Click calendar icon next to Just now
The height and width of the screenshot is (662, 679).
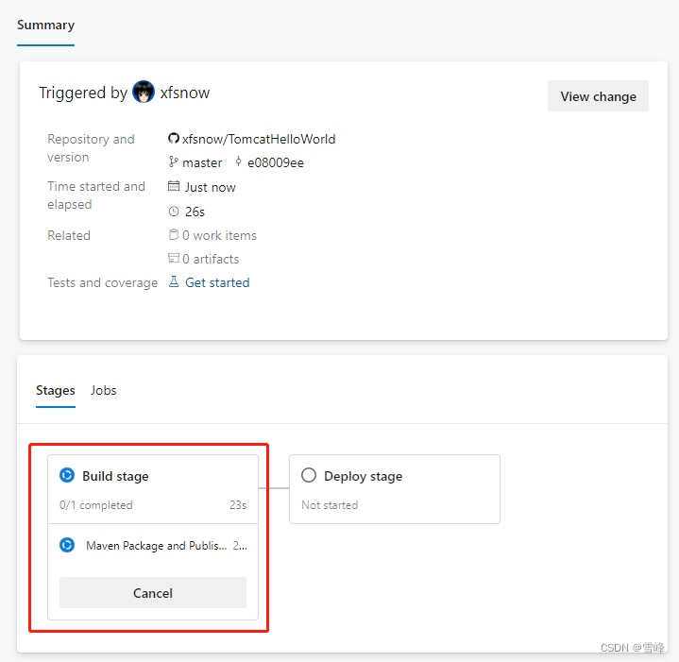click(173, 186)
